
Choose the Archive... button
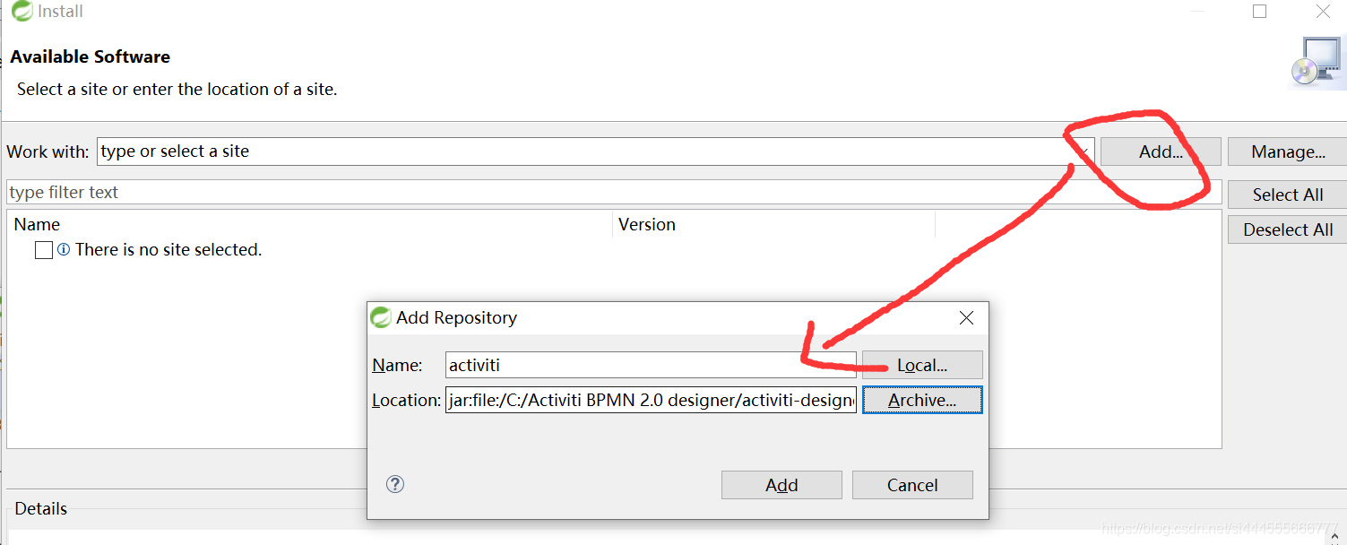tap(922, 400)
